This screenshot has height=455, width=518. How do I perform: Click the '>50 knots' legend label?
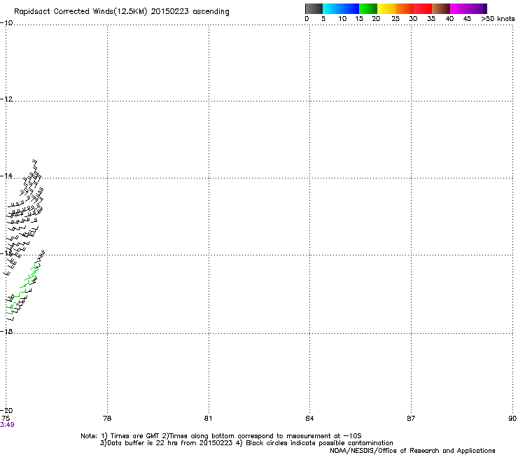click(x=498, y=19)
